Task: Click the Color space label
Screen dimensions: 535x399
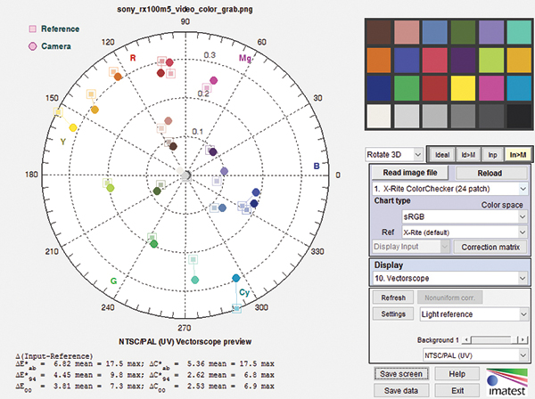Action: [502, 205]
